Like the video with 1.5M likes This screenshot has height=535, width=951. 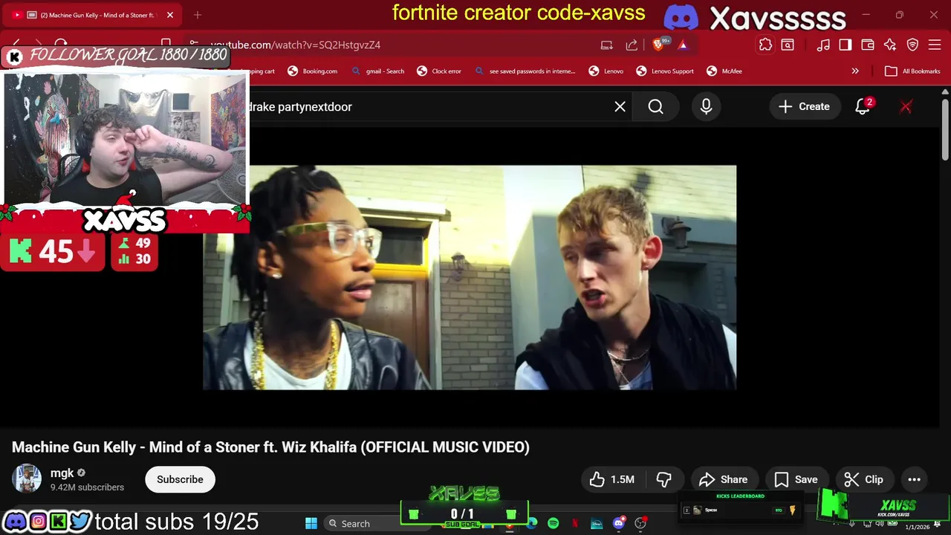point(611,479)
